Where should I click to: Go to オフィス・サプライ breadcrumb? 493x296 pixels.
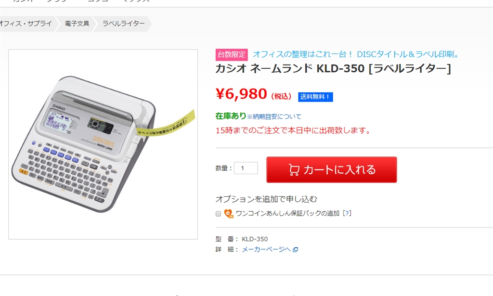coord(26,24)
